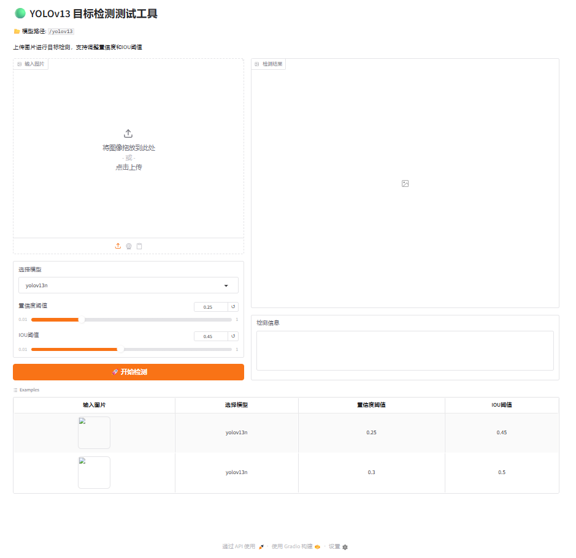
Task: Select the first example image thumbnail
Action: coord(94,432)
